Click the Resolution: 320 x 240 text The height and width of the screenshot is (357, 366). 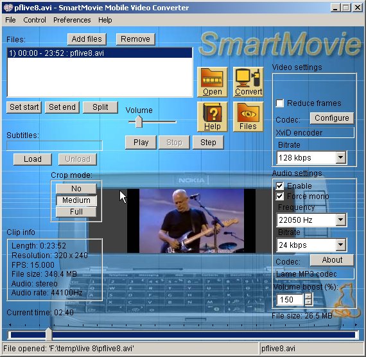click(49, 255)
